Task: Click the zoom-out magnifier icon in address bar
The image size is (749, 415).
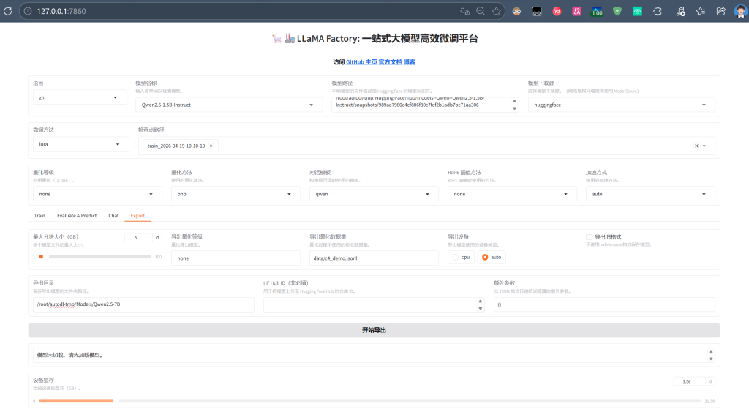Action: (x=481, y=11)
